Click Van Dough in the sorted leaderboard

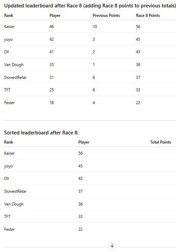[x=14, y=204]
